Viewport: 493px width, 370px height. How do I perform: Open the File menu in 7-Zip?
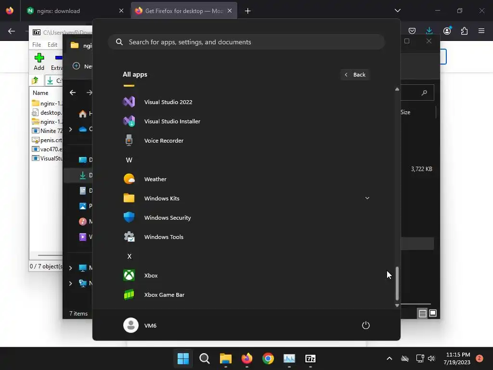(37, 45)
